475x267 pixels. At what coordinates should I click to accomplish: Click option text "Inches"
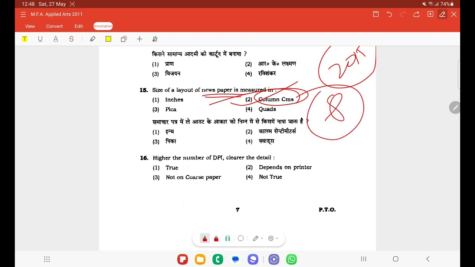pyautogui.click(x=174, y=100)
